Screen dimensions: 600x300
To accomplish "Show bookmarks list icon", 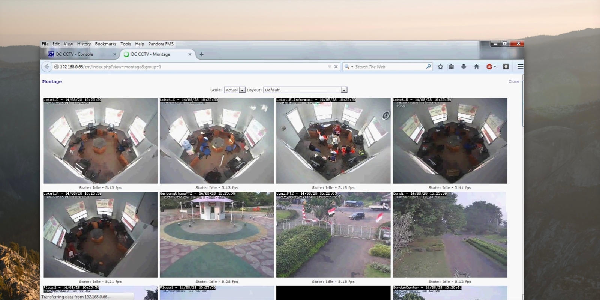I will click(451, 66).
